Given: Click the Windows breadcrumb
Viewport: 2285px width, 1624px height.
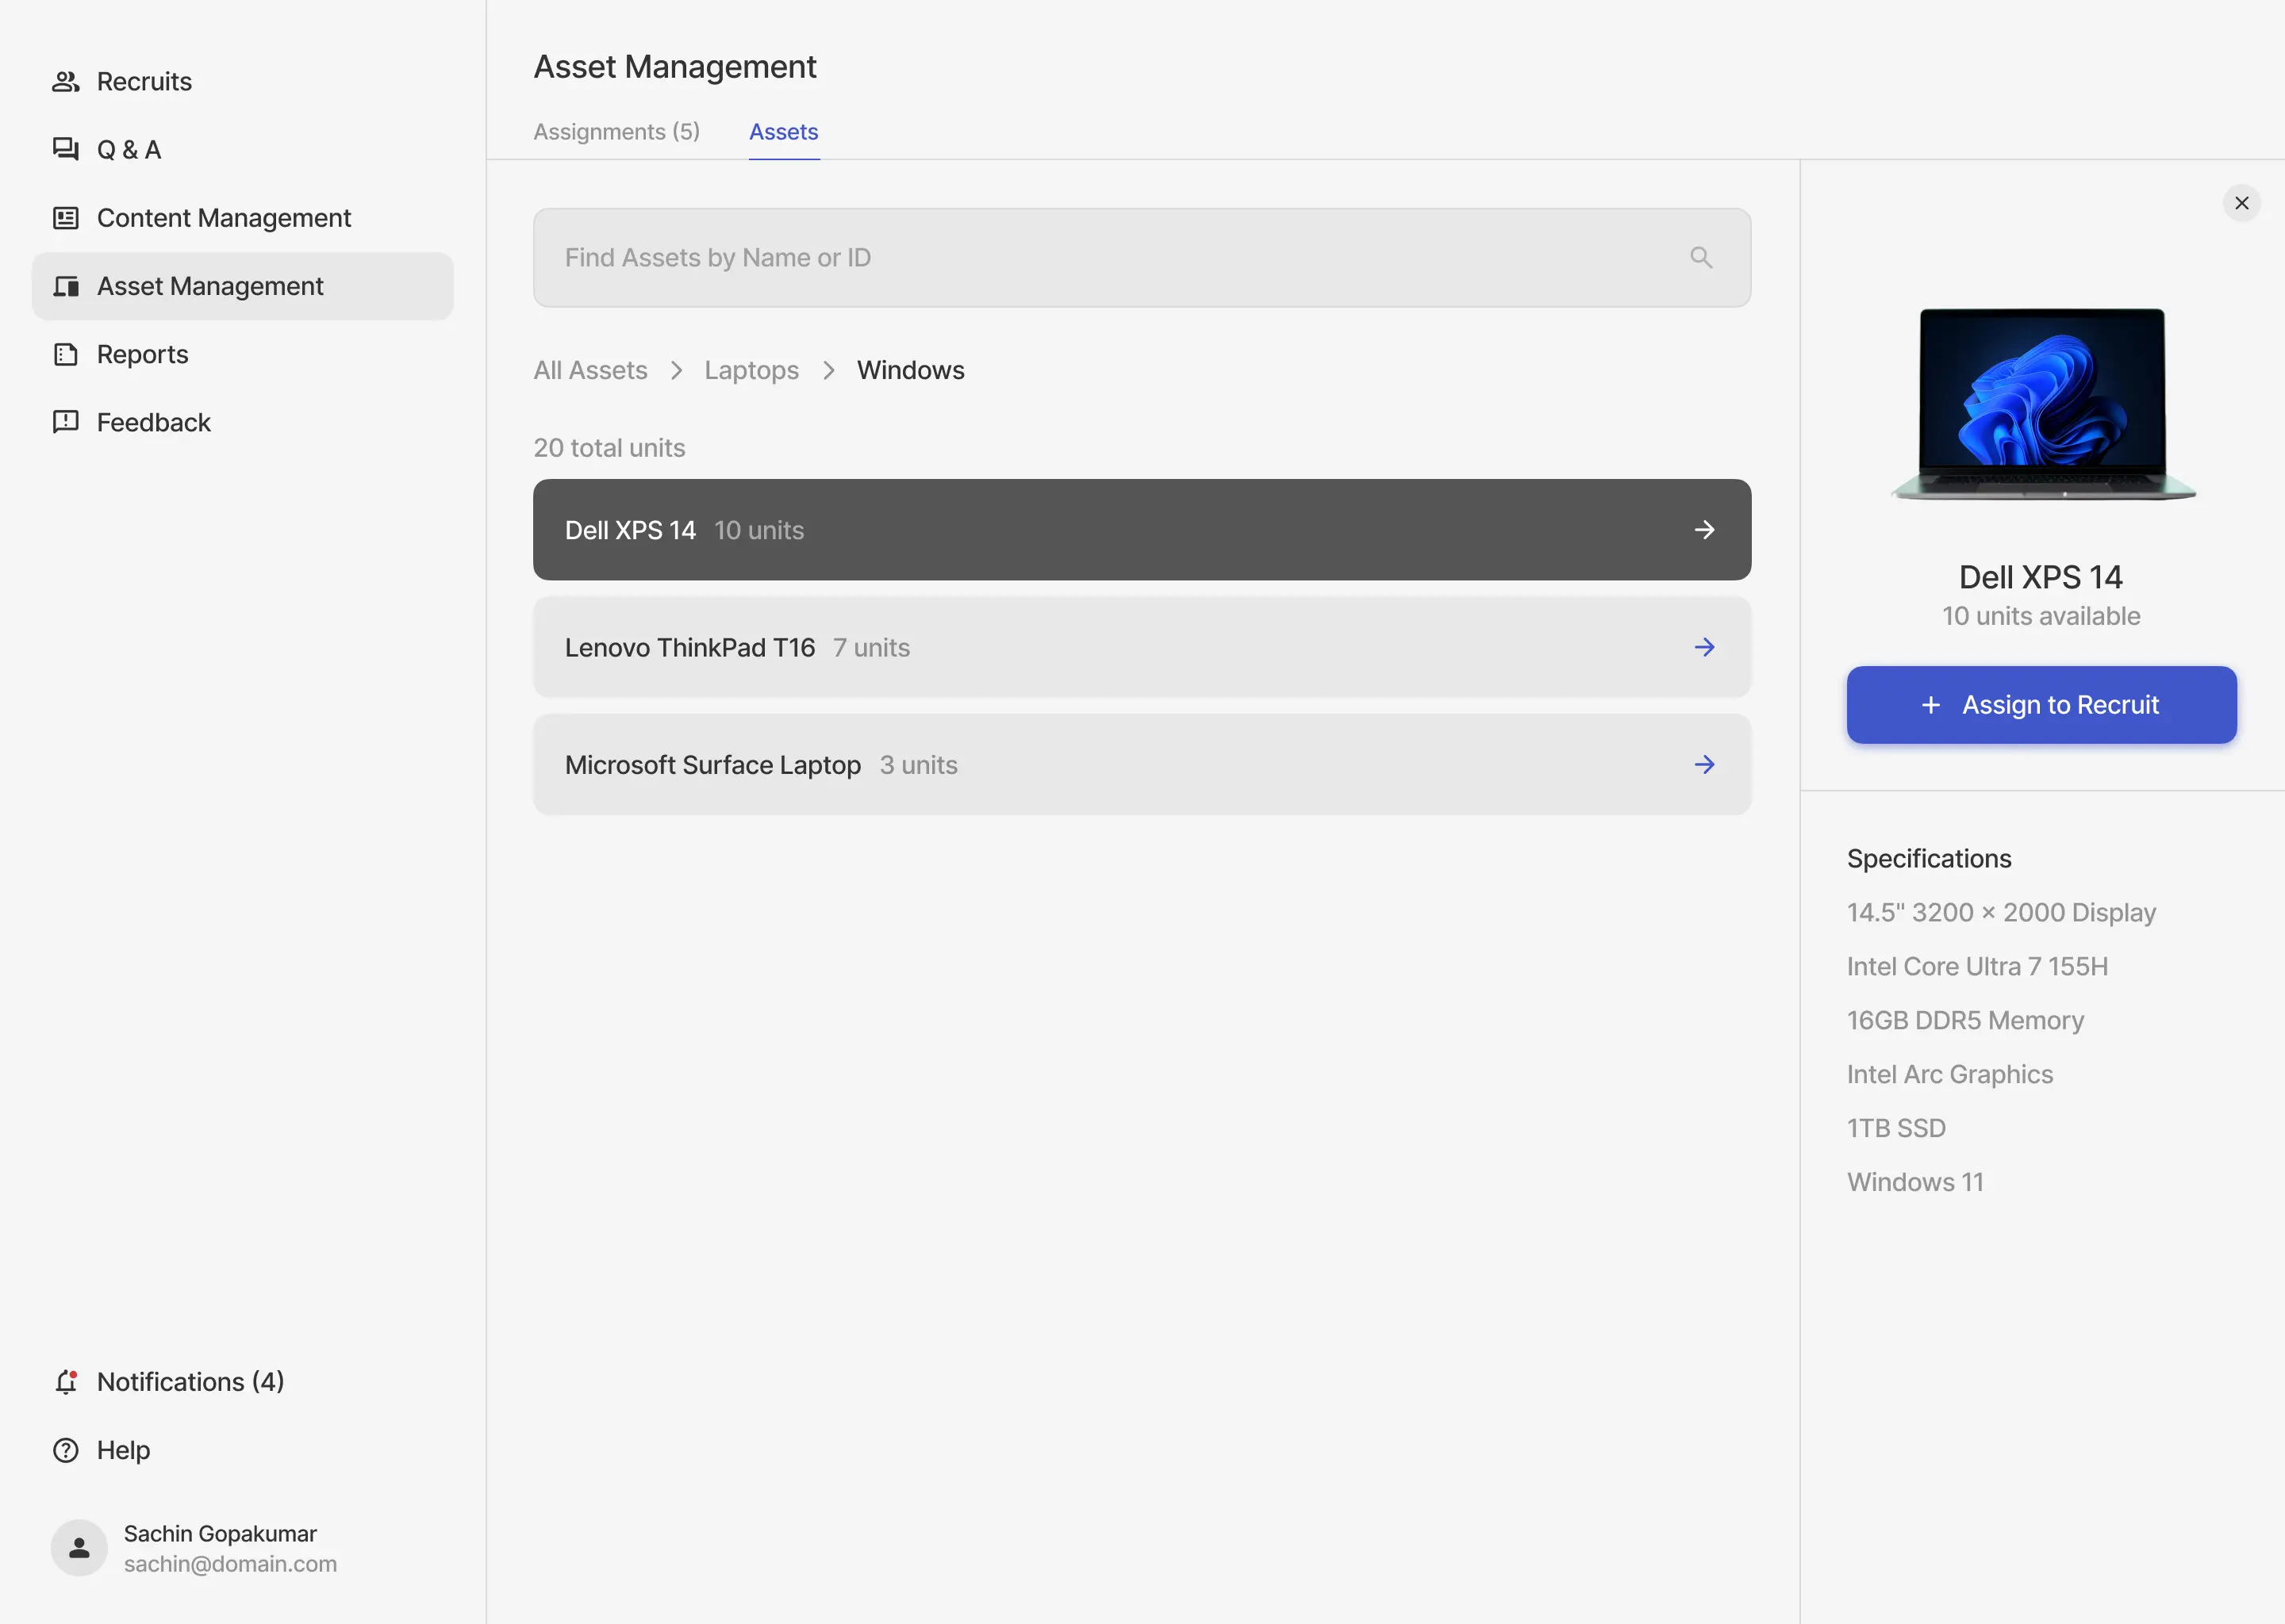Looking at the screenshot, I should pyautogui.click(x=910, y=370).
